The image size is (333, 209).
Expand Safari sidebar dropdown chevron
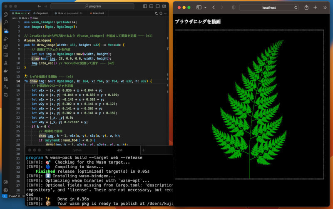click(x=205, y=7)
